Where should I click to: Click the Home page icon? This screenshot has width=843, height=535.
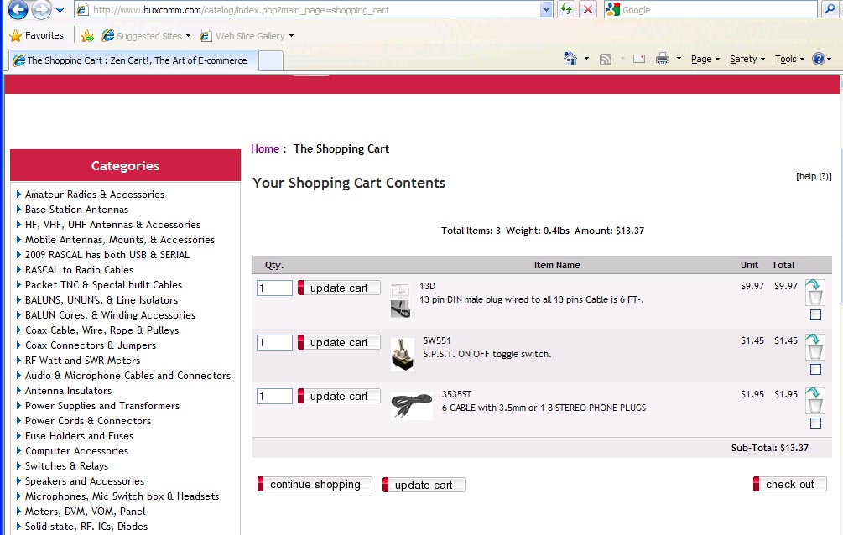pos(570,59)
